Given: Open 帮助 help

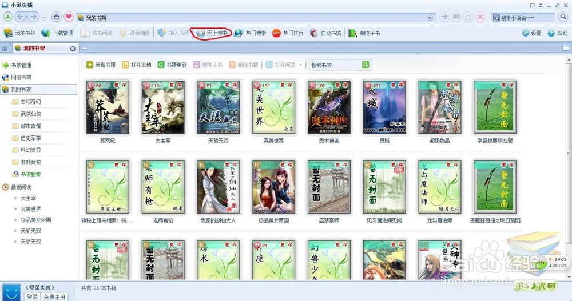Looking at the screenshot, I should tap(558, 33).
